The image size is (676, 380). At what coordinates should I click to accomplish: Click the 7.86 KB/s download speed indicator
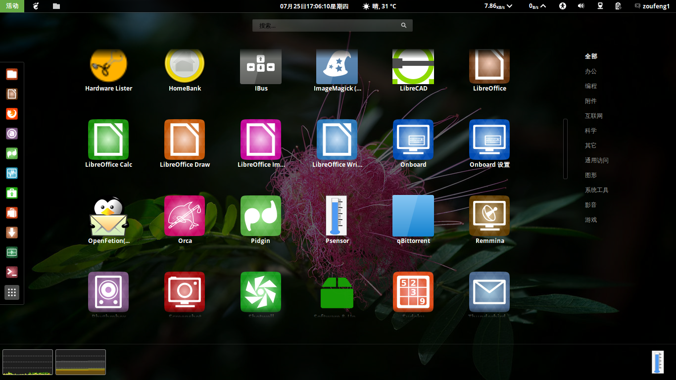pyautogui.click(x=498, y=6)
